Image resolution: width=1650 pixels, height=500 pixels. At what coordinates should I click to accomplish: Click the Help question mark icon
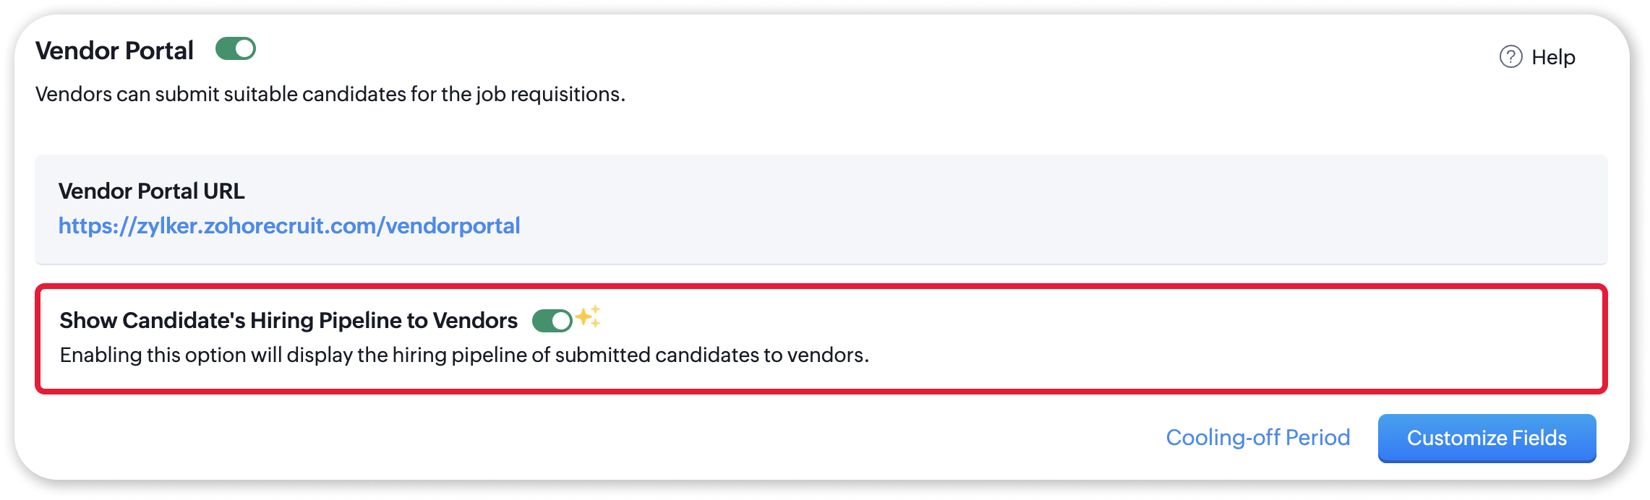point(1510,56)
